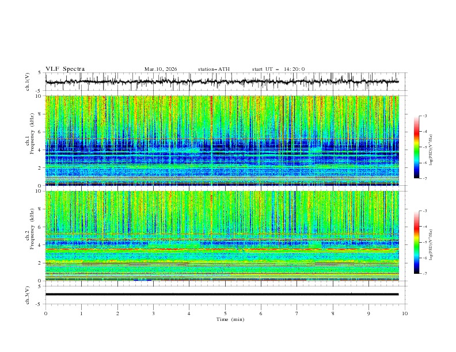Click time axis tick label '10'
The image size is (456, 352).
pyautogui.click(x=405, y=313)
